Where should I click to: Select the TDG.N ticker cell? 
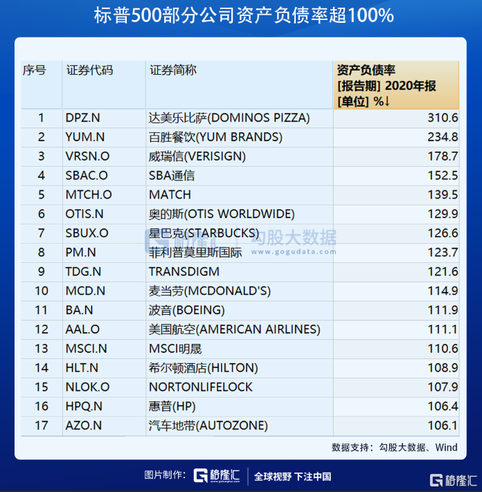click(x=104, y=272)
